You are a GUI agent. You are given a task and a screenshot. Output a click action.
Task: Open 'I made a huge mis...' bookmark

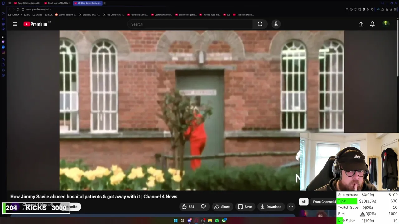(210, 15)
